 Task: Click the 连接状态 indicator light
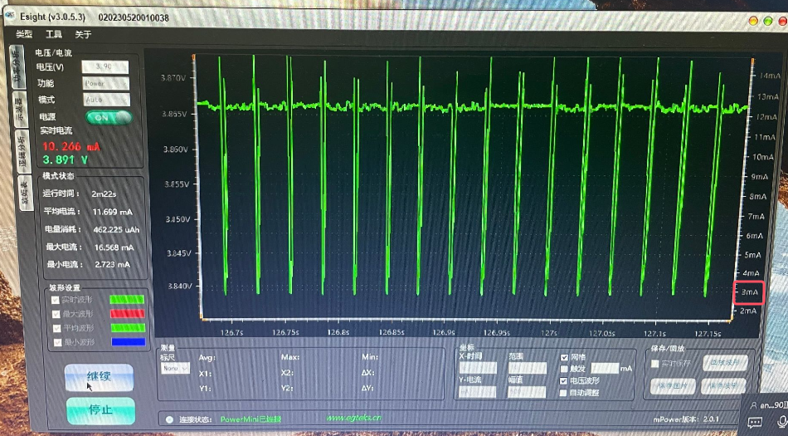pyautogui.click(x=169, y=419)
